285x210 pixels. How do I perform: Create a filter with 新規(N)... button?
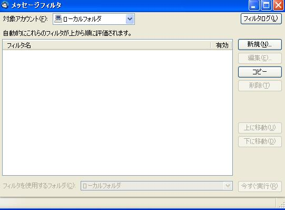point(260,44)
